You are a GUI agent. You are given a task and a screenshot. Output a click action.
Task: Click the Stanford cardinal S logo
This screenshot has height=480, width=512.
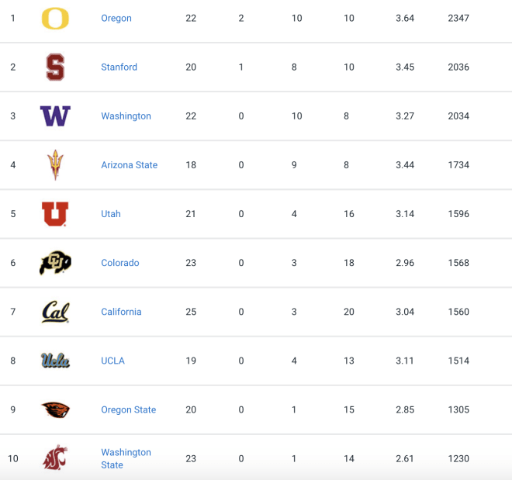pyautogui.click(x=55, y=67)
